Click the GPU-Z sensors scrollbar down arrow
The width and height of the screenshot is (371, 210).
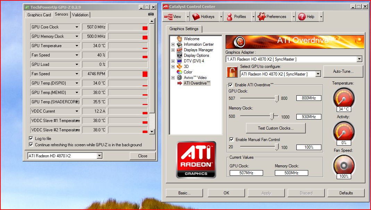click(x=152, y=132)
